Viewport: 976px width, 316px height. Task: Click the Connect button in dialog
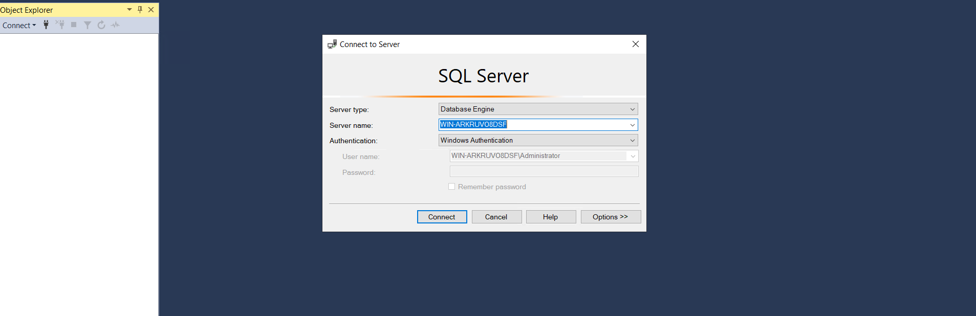point(442,217)
